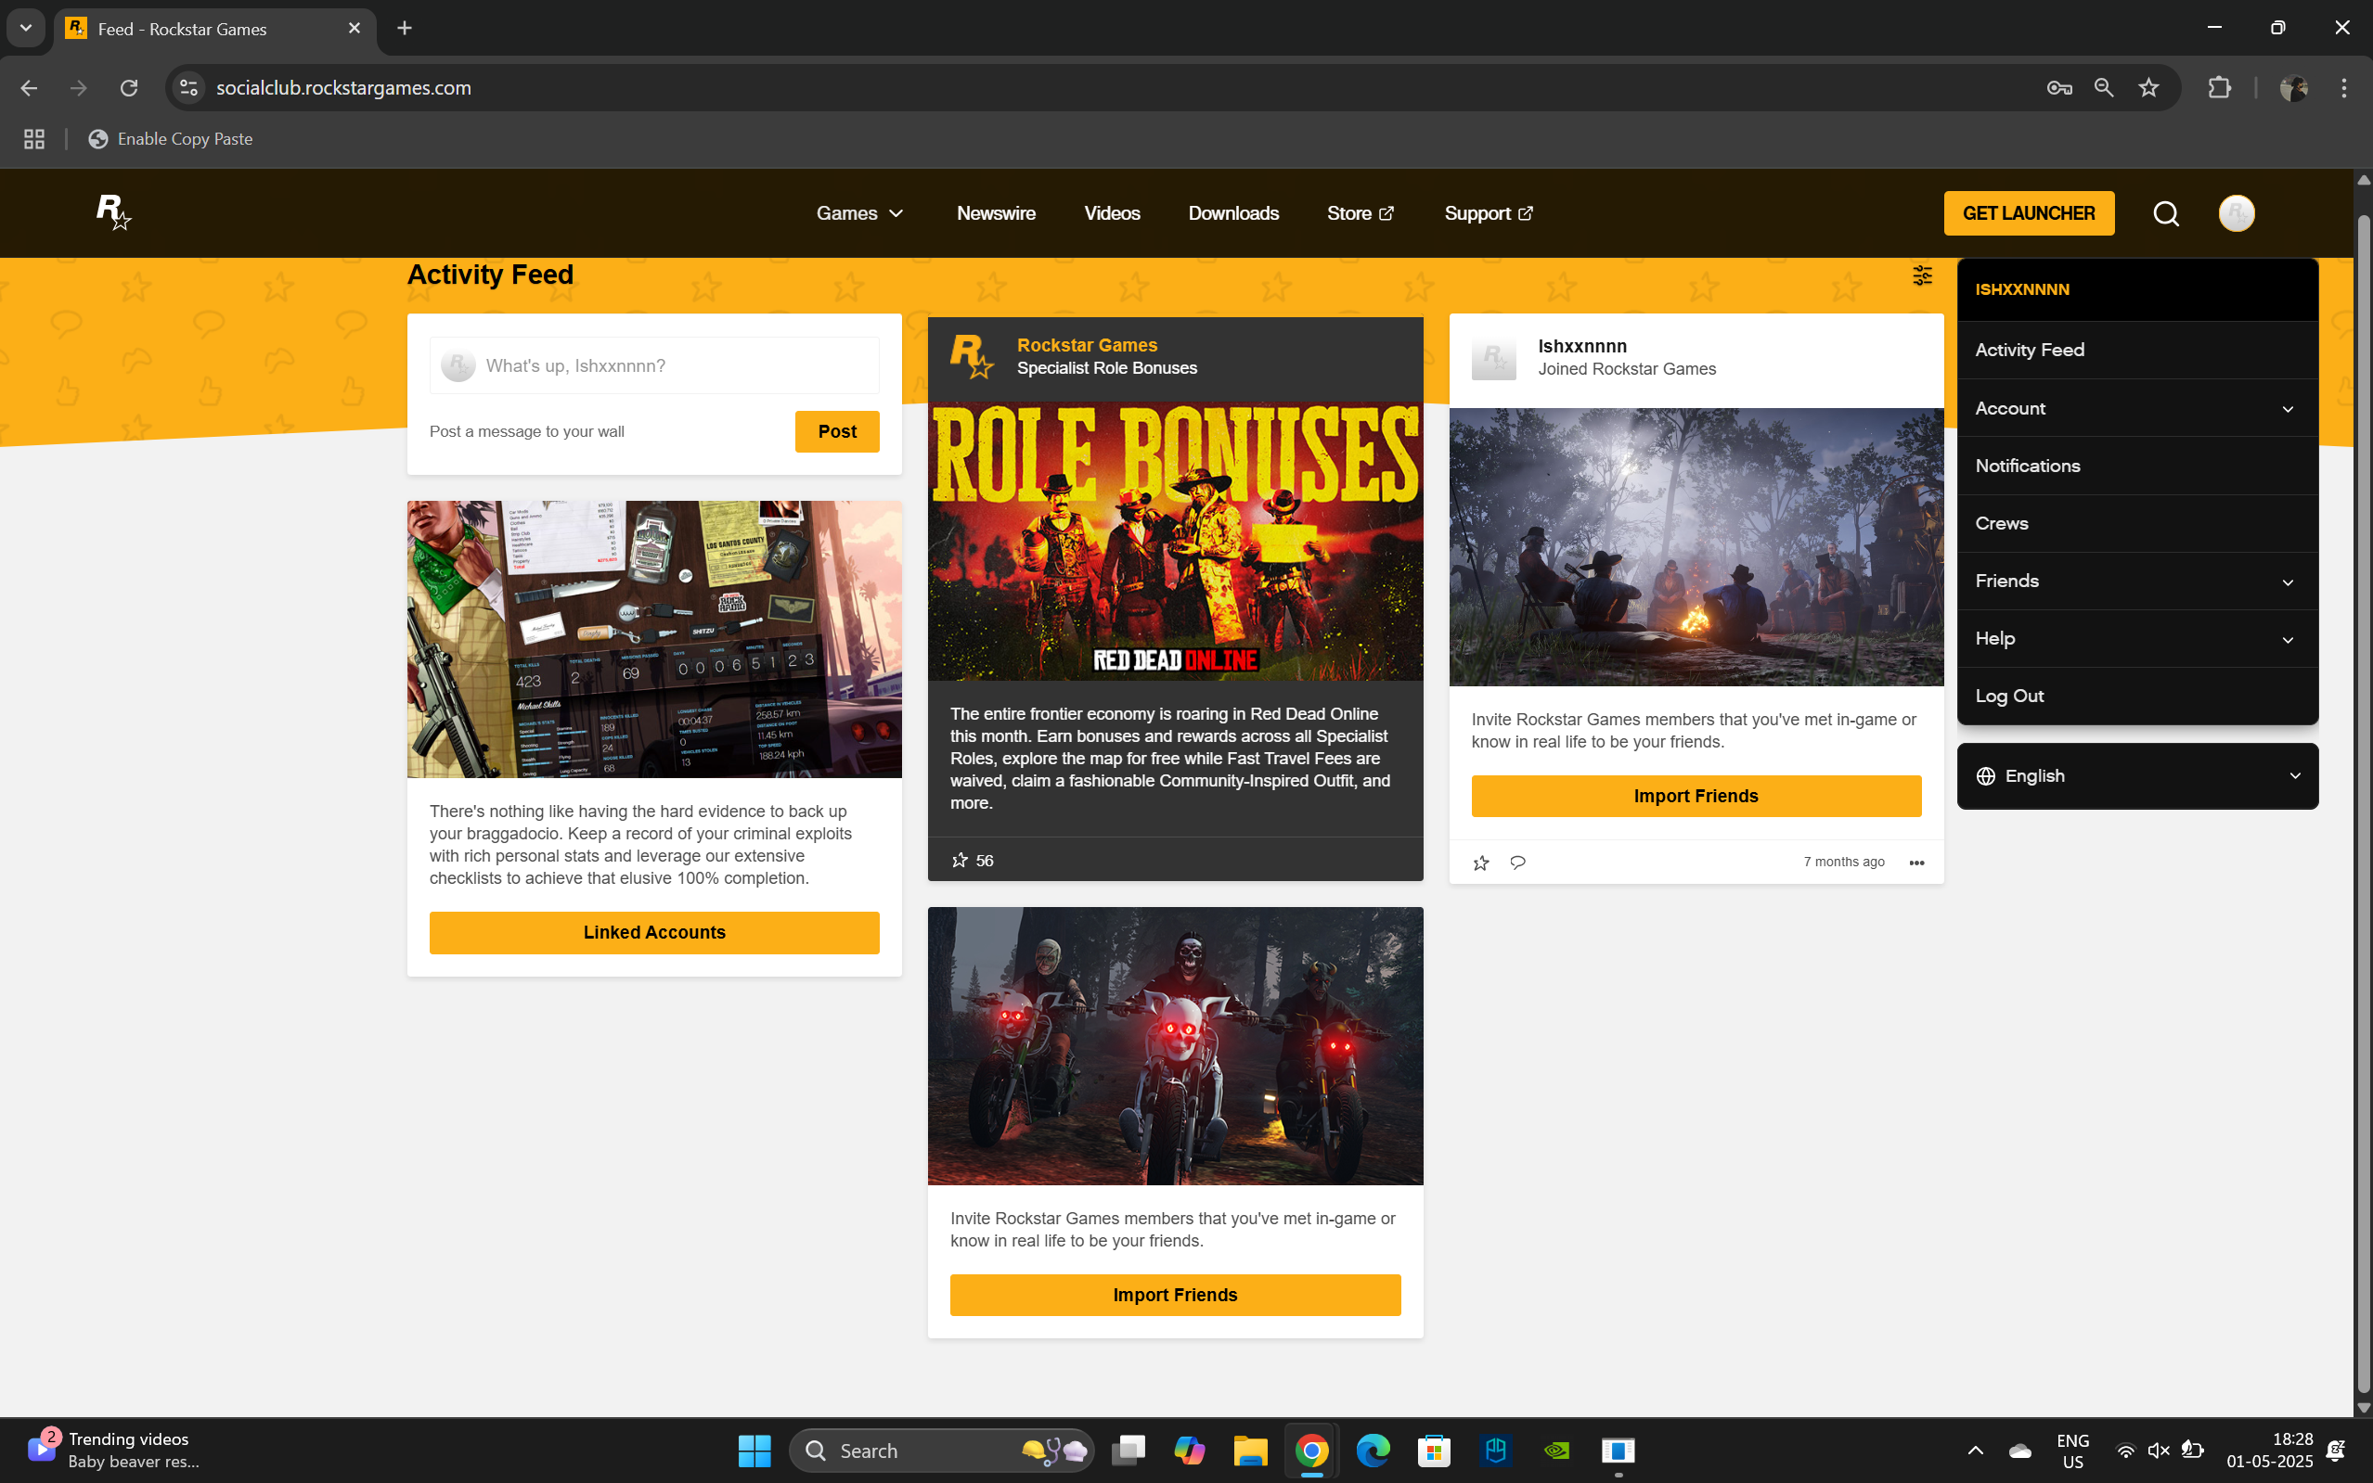The width and height of the screenshot is (2373, 1483).
Task: Open File Explorer from the taskbar
Action: pos(1249,1450)
